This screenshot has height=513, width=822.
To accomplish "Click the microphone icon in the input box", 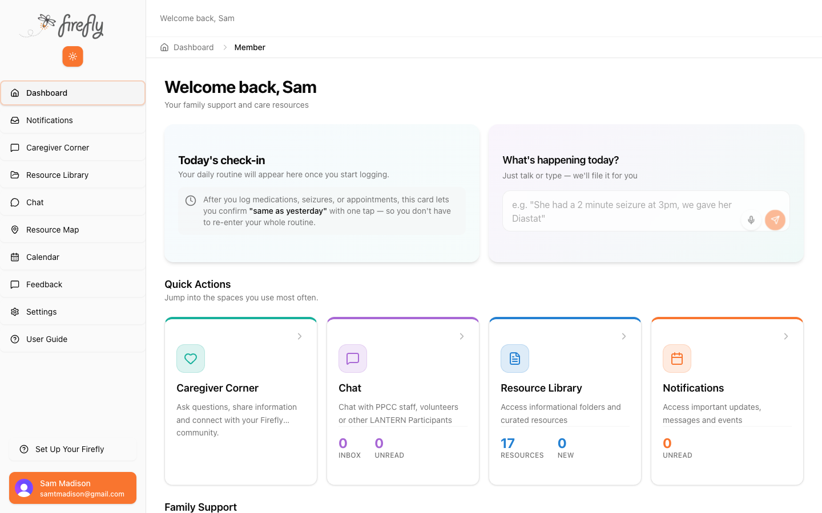I will pos(751,220).
